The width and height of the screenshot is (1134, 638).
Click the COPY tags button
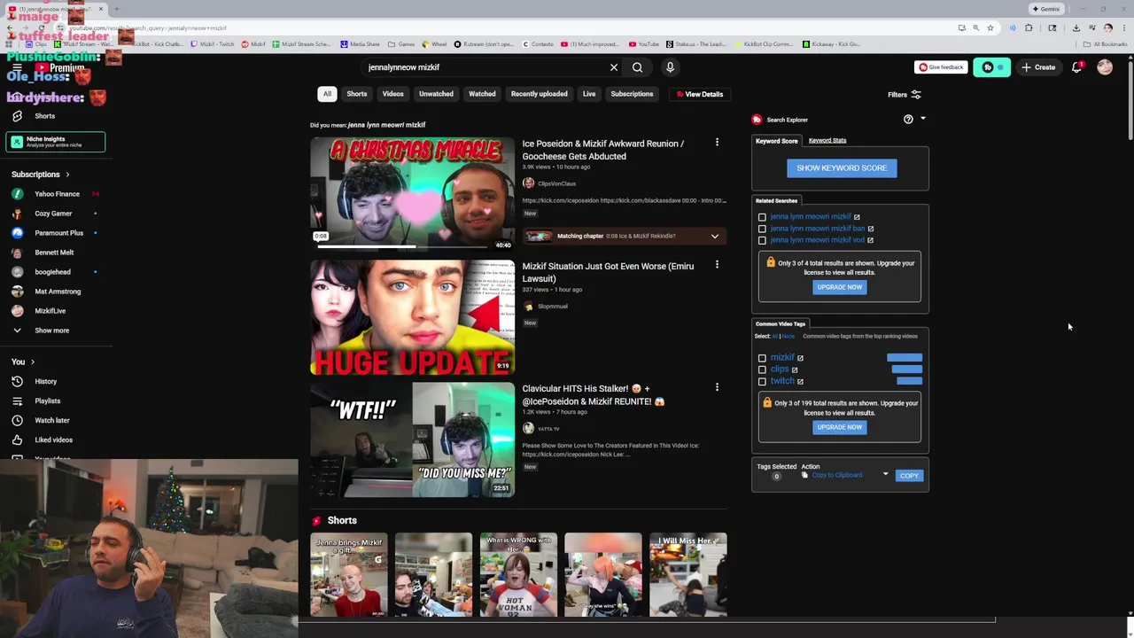(909, 476)
